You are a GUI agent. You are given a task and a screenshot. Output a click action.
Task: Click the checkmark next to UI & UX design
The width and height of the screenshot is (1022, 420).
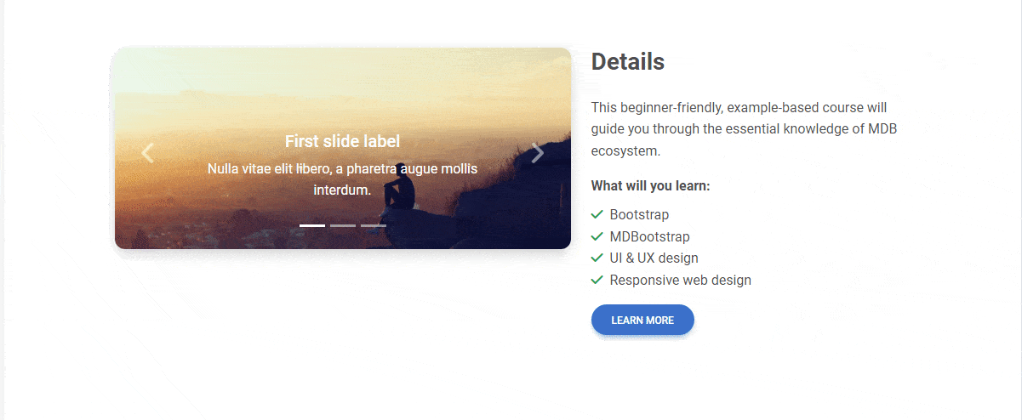pyautogui.click(x=597, y=258)
